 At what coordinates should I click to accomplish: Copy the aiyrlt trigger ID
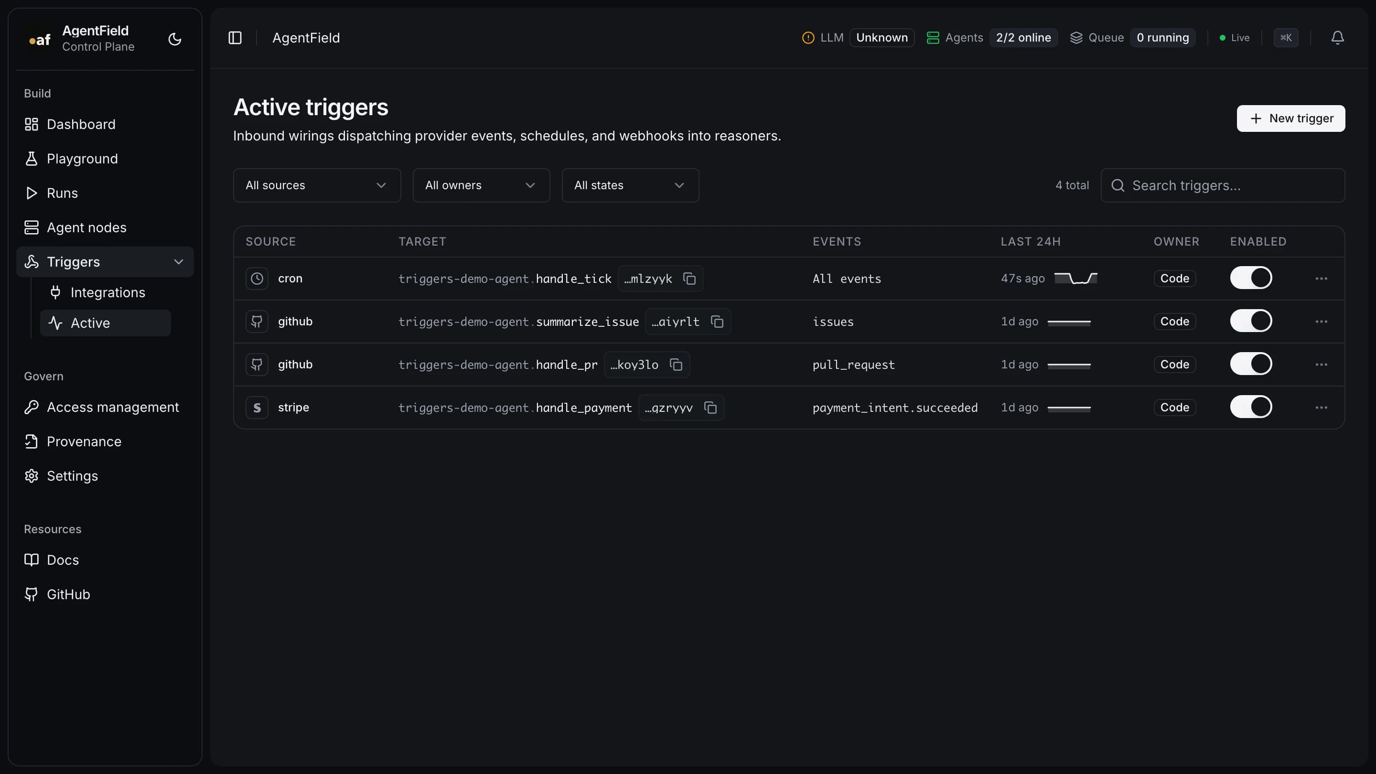[717, 321]
